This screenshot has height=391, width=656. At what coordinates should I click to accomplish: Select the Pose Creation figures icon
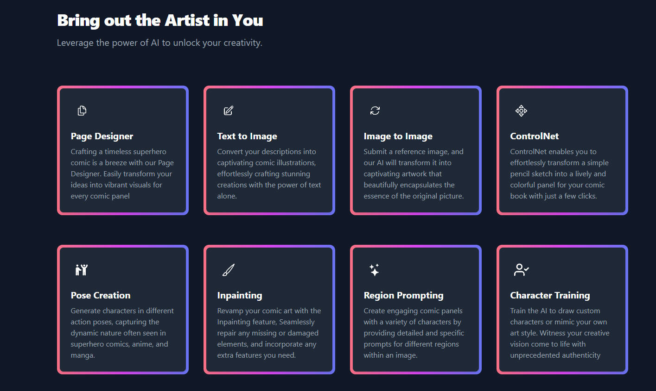(82, 270)
